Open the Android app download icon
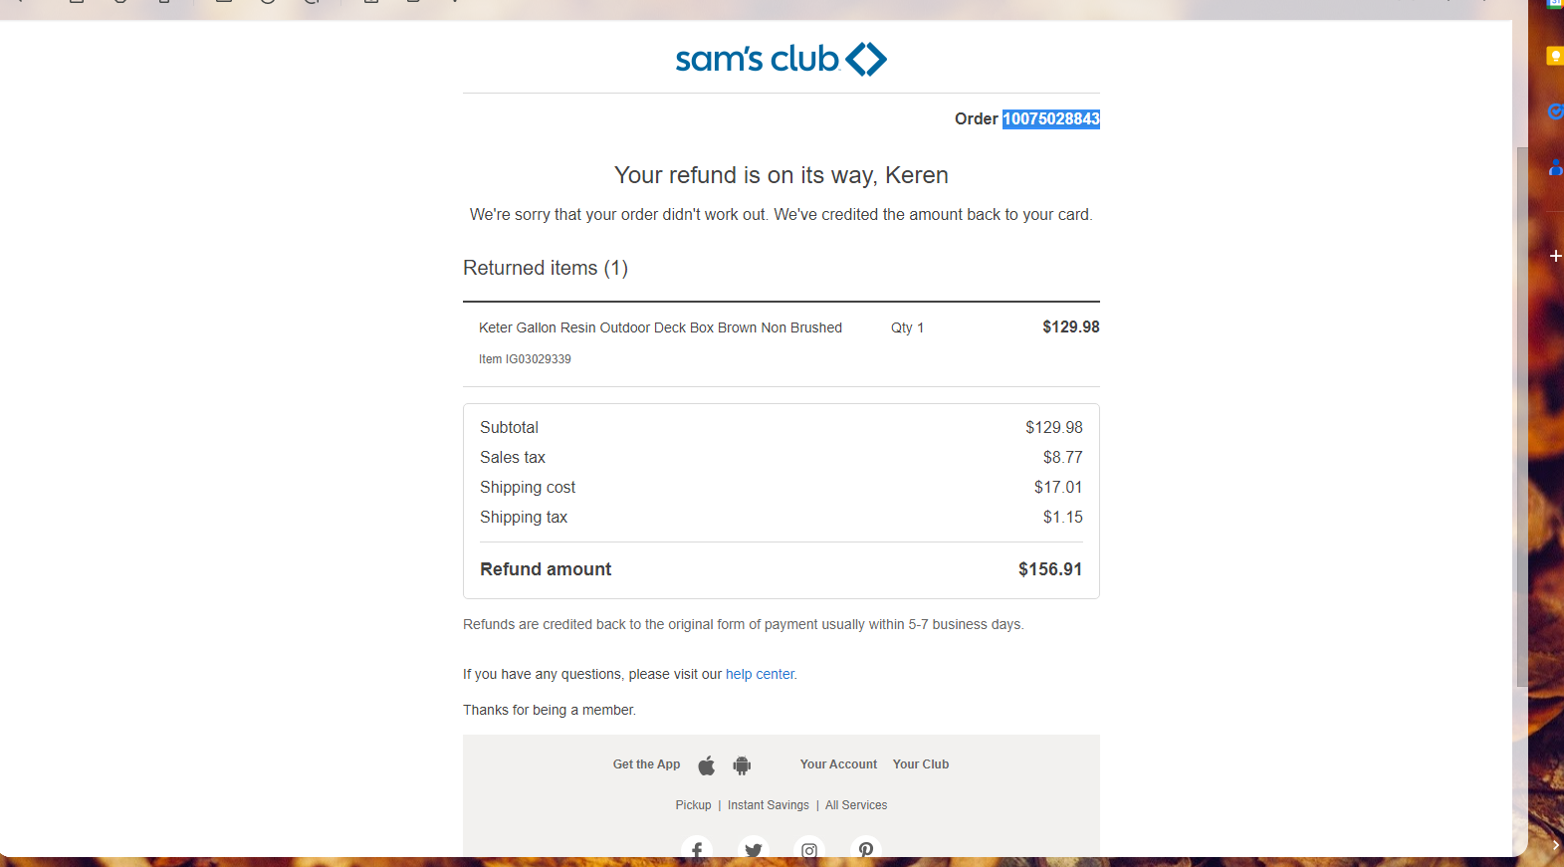1564x867 pixels. coord(742,765)
